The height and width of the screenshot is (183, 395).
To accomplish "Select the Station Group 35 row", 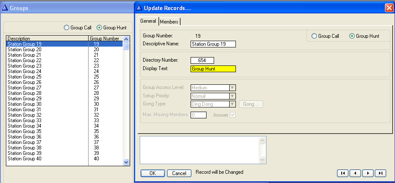I will point(65,131).
